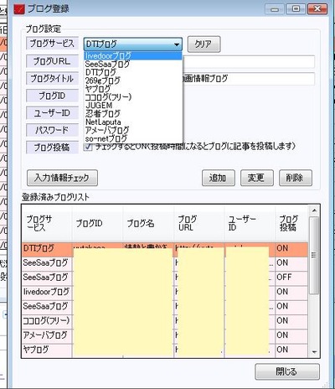Screen dimensions: 335x389
Task: Click the 追加 button
Action: (219, 178)
